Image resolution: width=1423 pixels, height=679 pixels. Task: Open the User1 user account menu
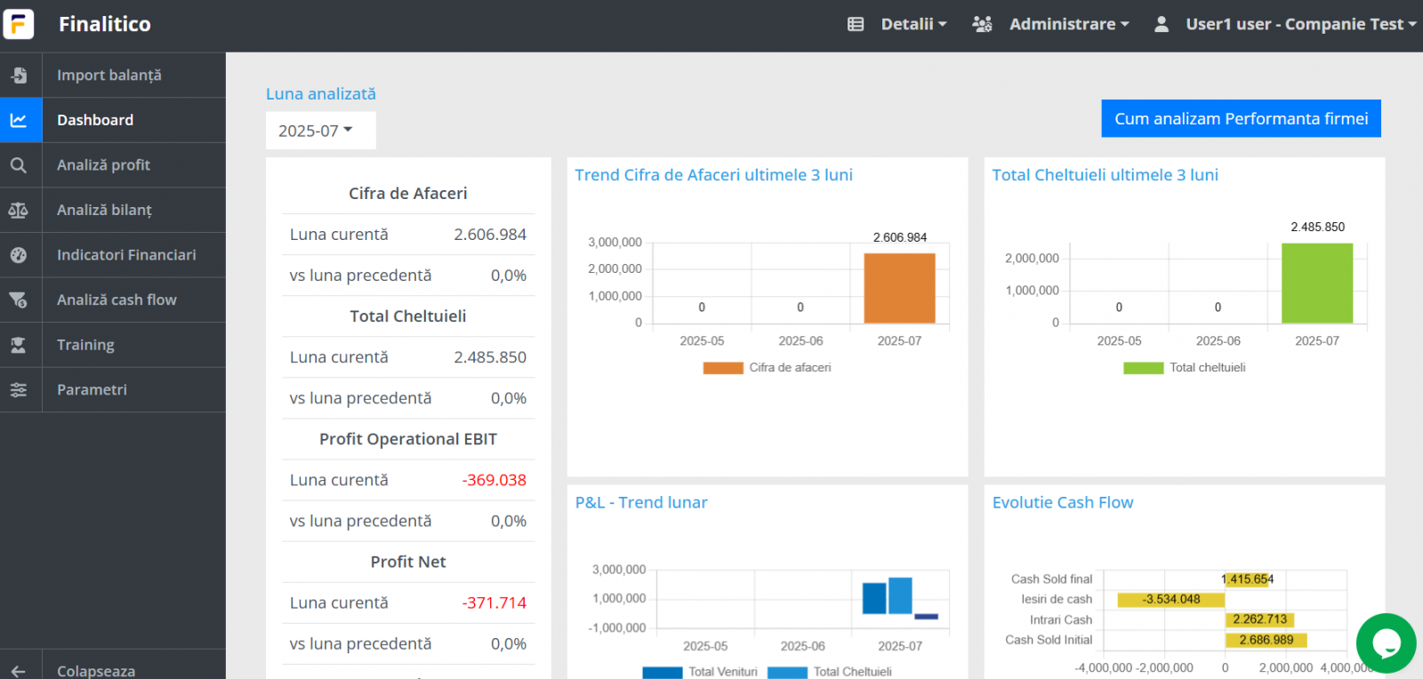tap(1284, 24)
